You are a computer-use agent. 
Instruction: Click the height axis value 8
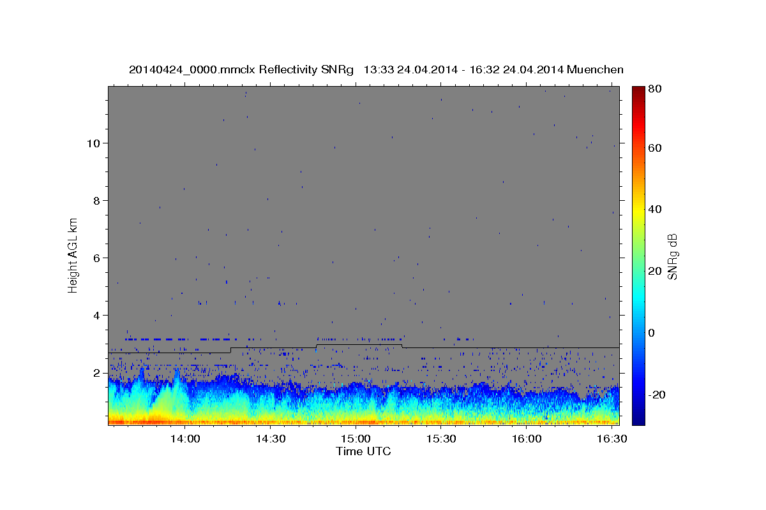coord(98,200)
